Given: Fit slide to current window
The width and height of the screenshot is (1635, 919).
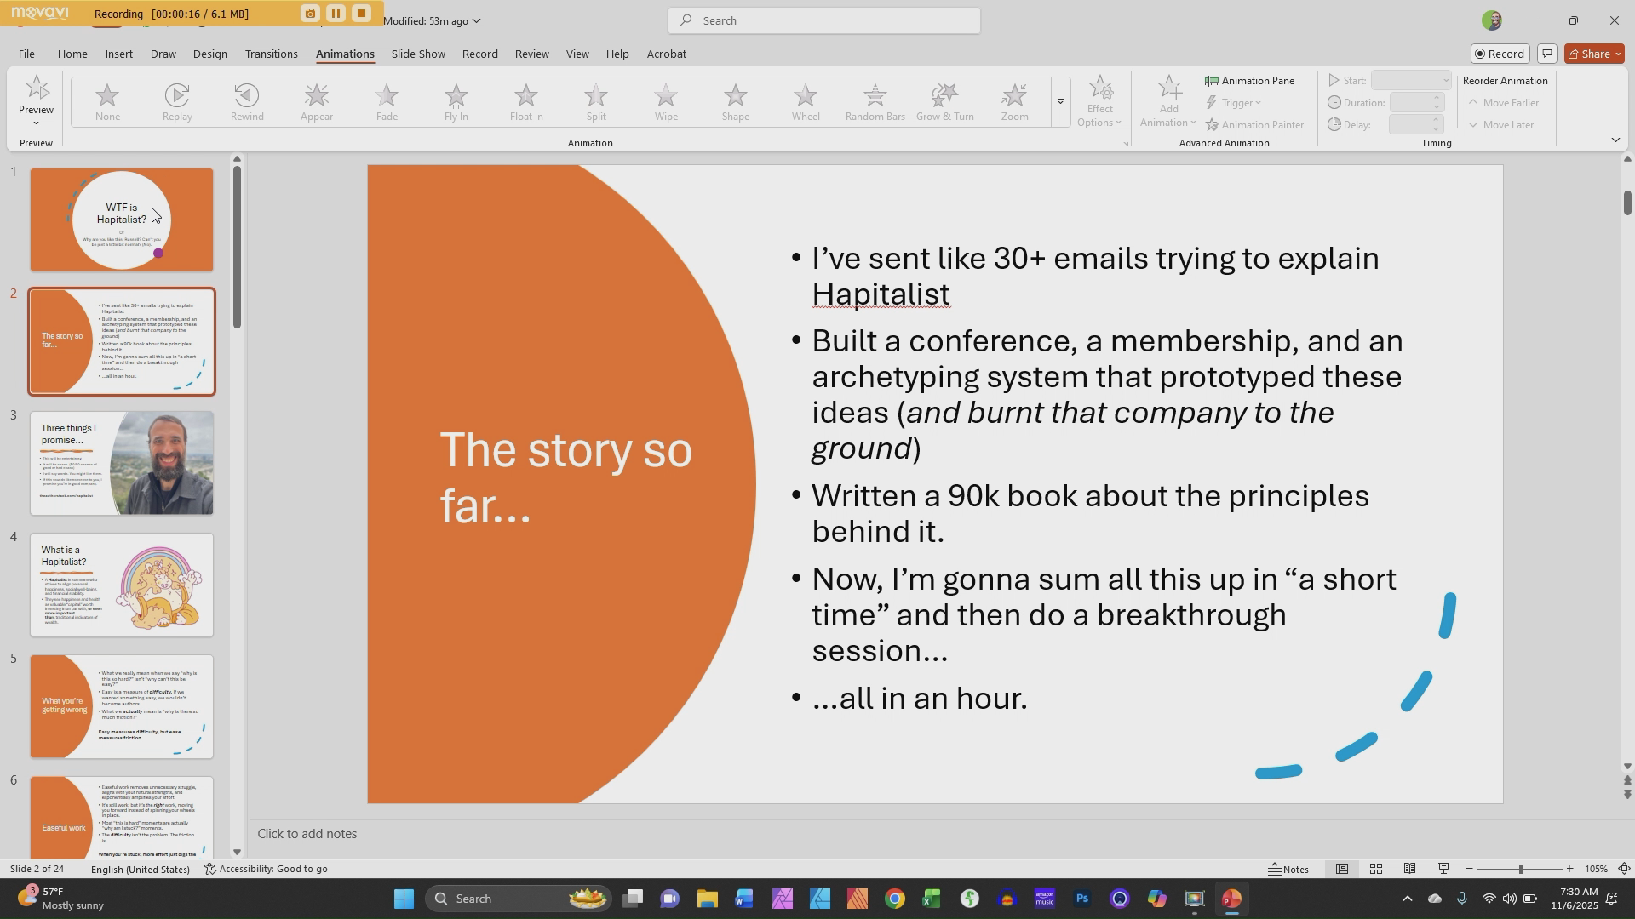Looking at the screenshot, I should click(1624, 869).
